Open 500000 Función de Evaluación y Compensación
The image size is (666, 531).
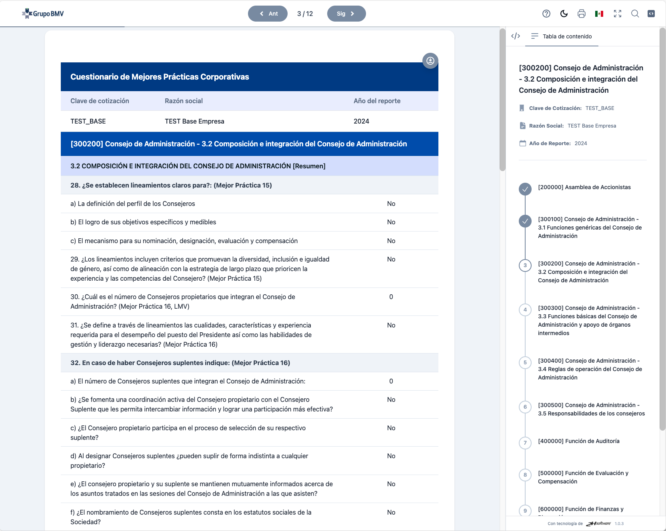(583, 477)
